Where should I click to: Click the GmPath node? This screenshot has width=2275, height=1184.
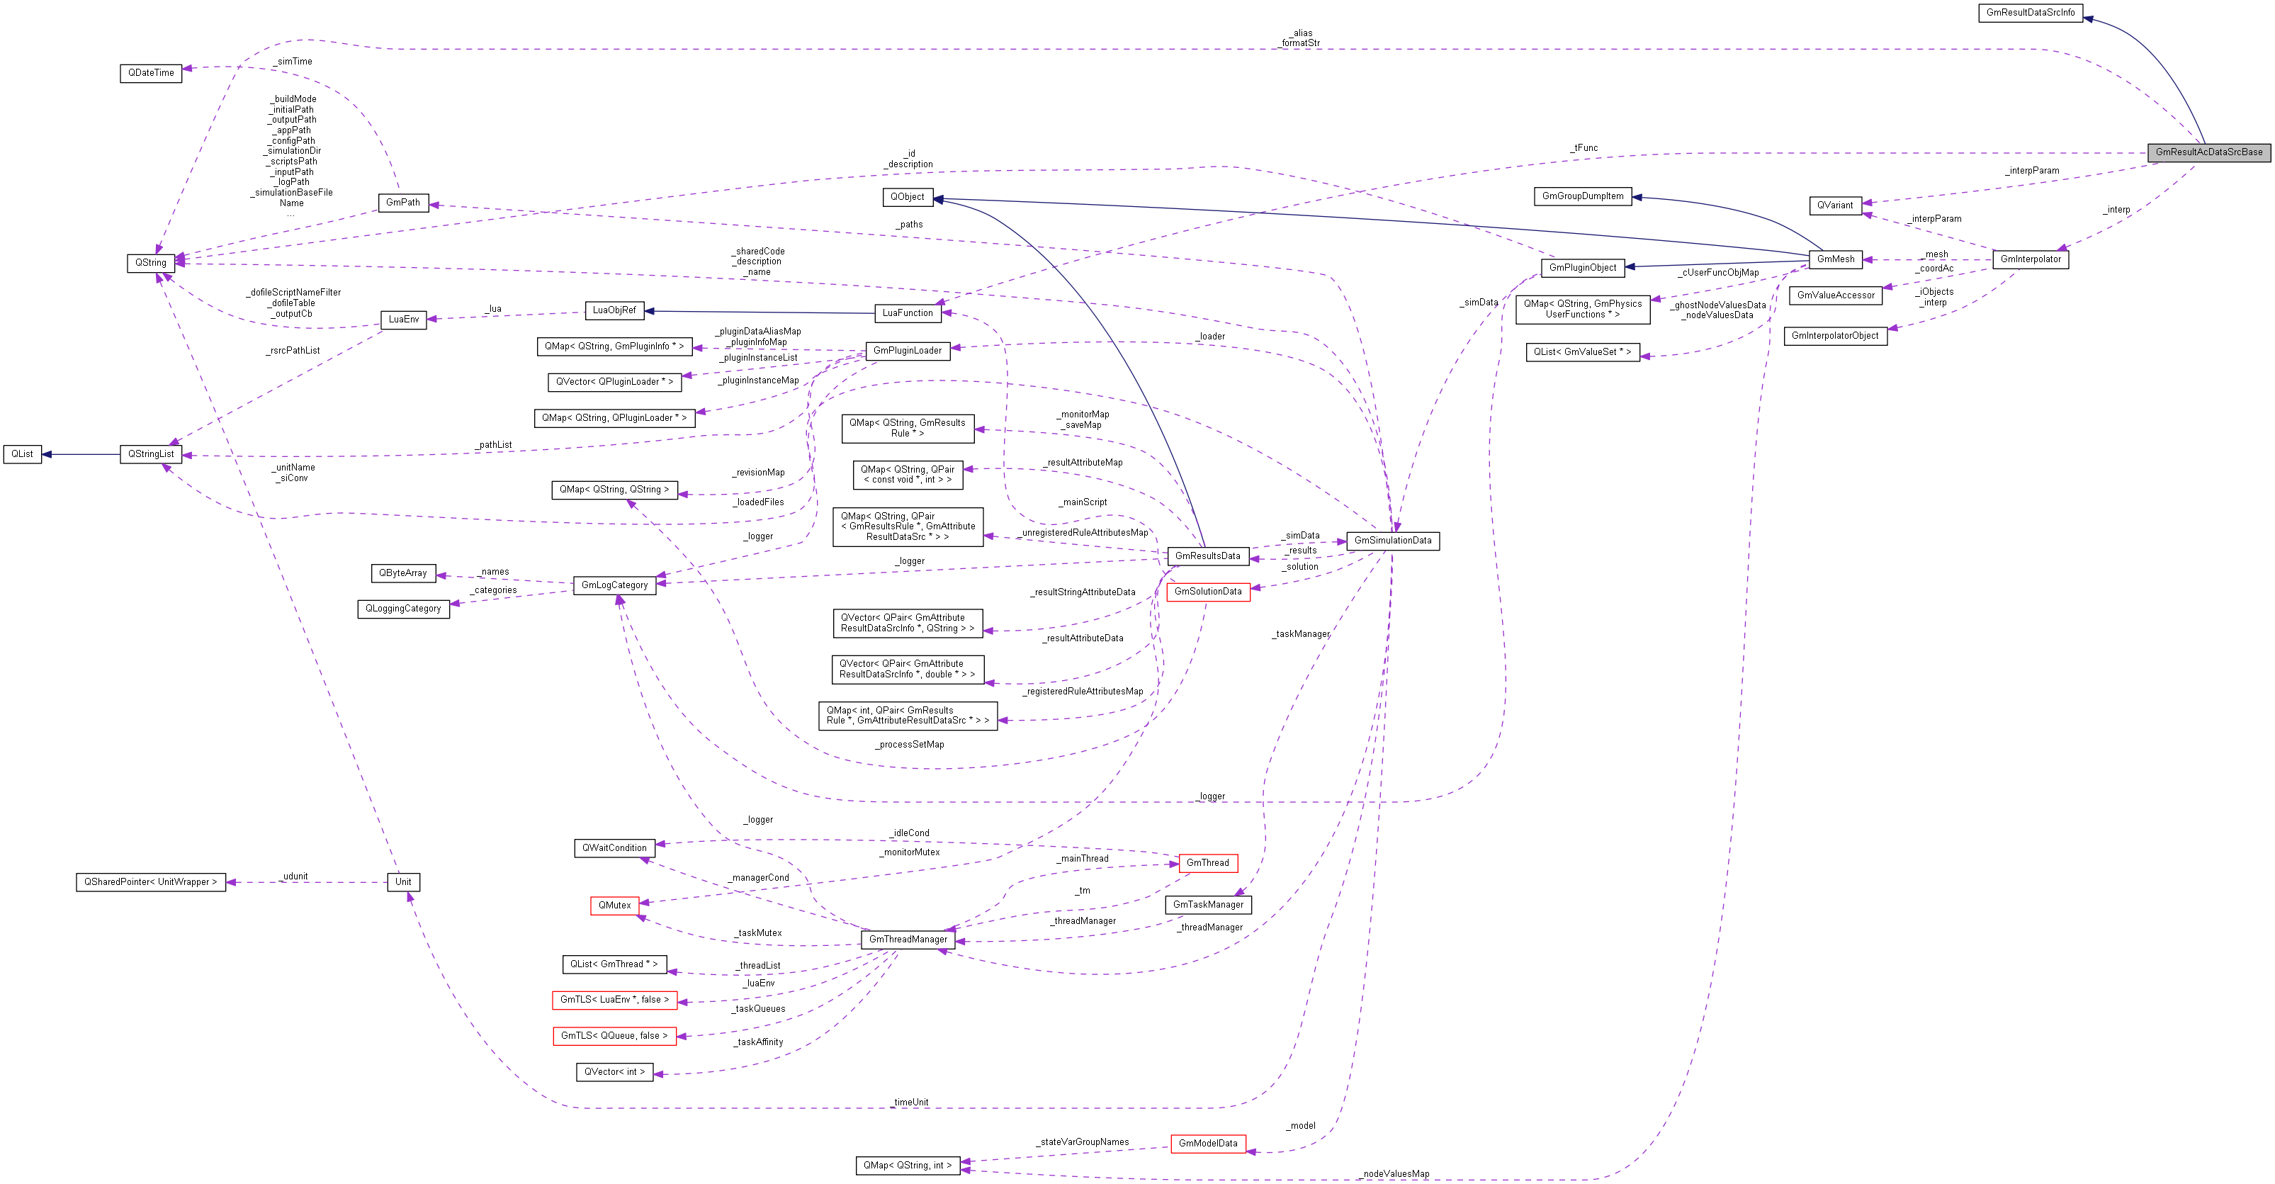click(402, 203)
